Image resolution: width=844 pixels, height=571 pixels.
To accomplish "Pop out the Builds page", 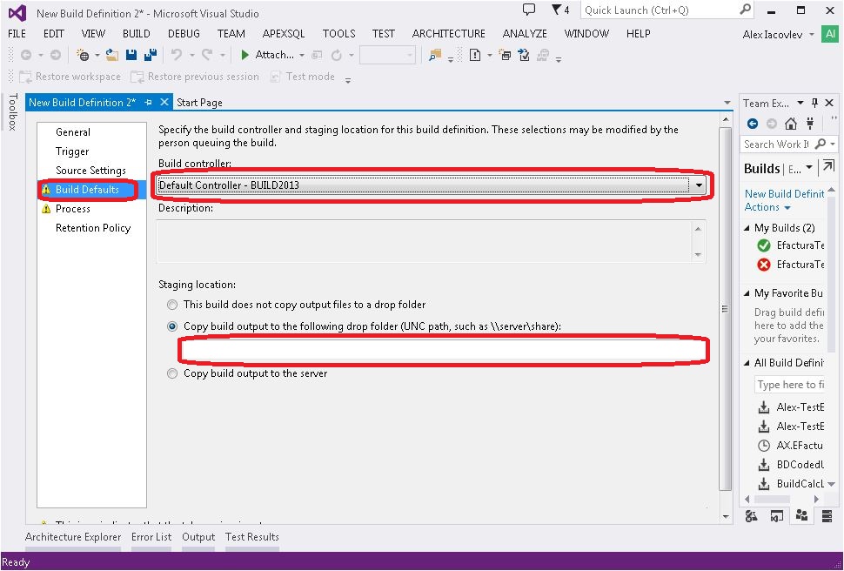I will click(827, 167).
